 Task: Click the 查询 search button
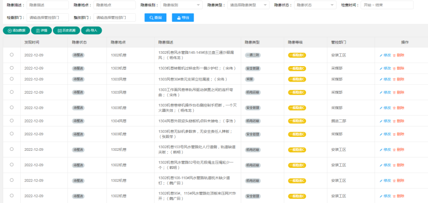pos(155,18)
